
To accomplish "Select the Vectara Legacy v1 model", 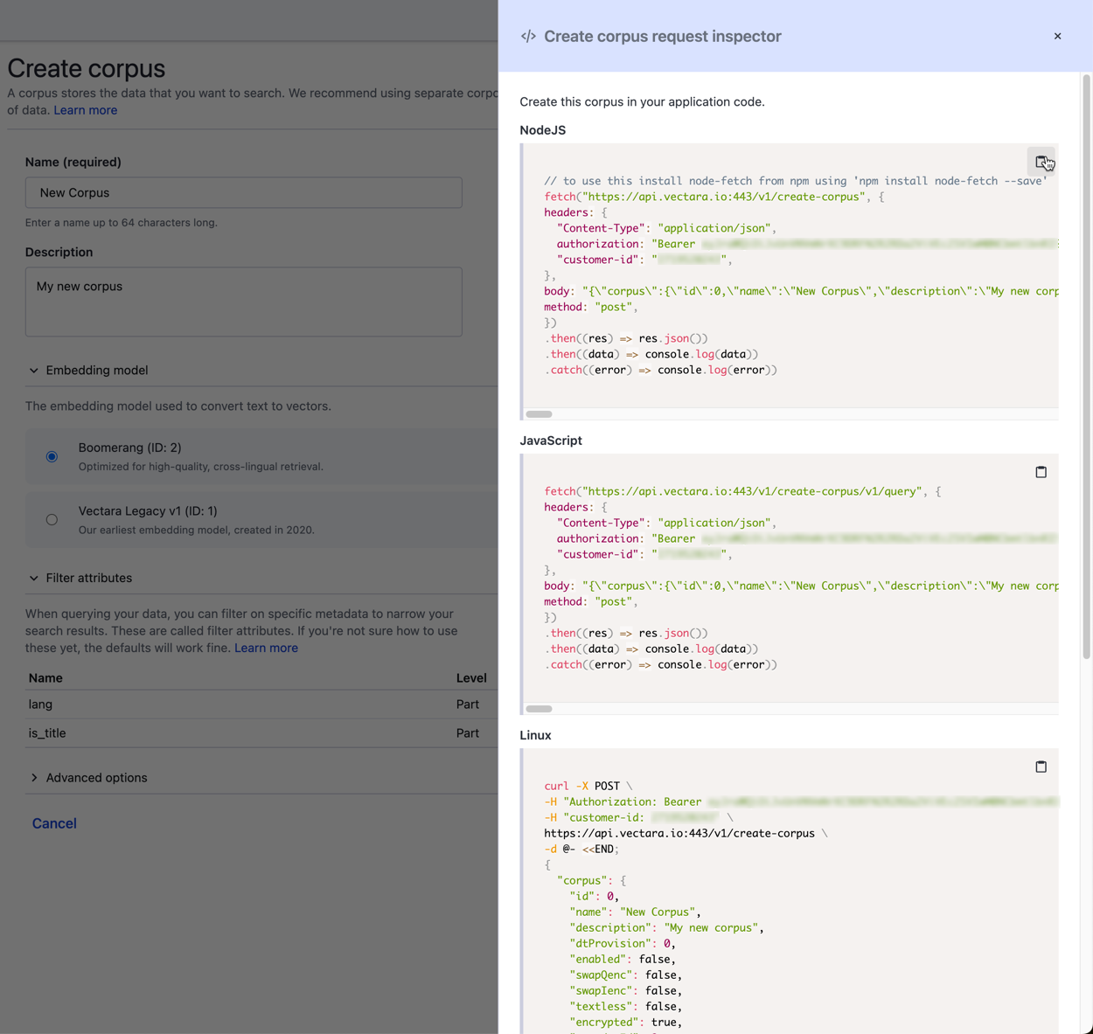I will [52, 519].
